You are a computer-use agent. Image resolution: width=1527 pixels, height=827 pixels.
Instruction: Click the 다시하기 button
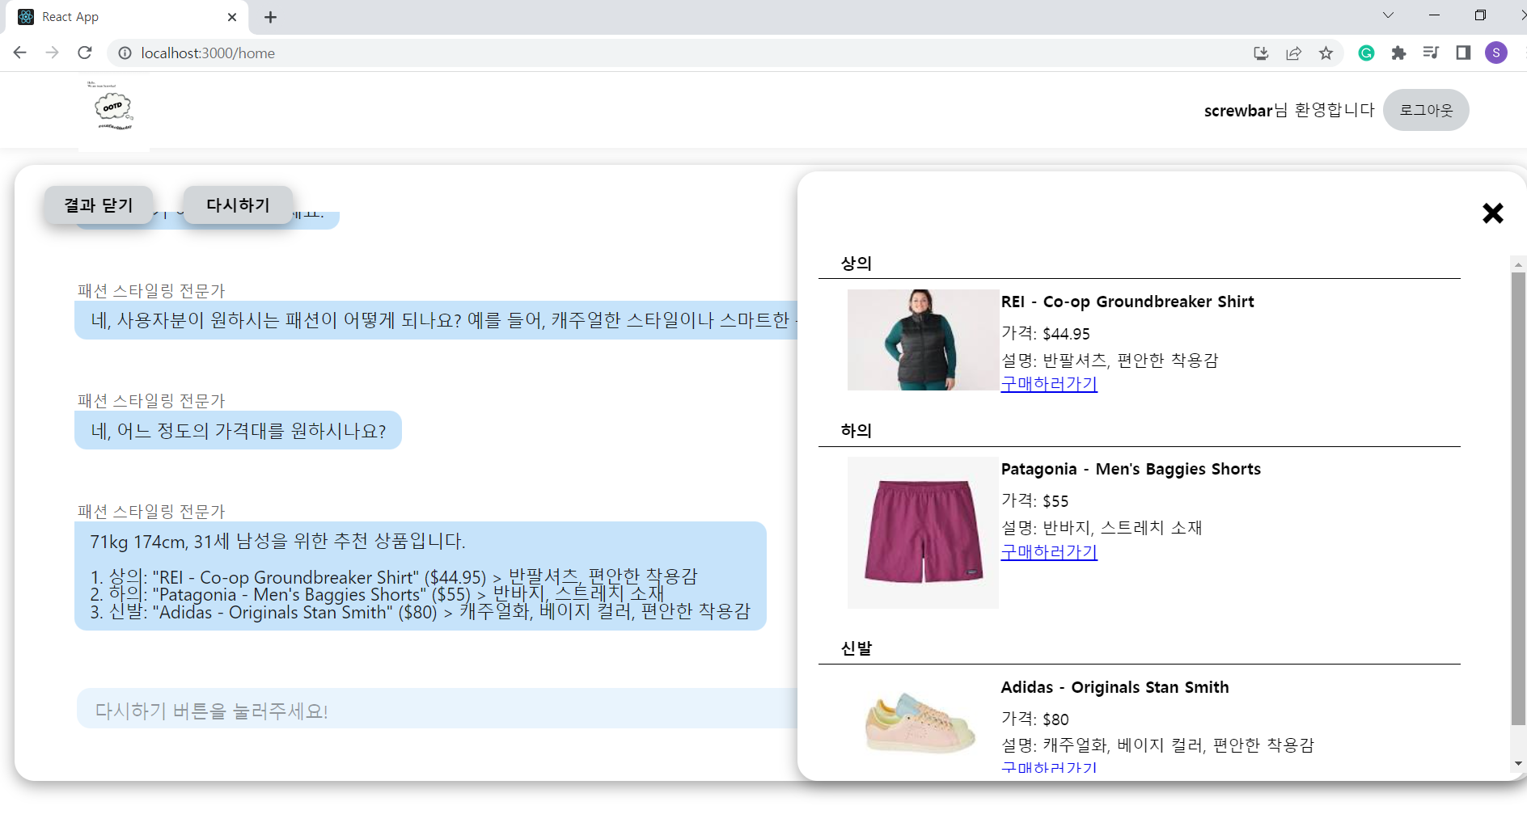(238, 205)
